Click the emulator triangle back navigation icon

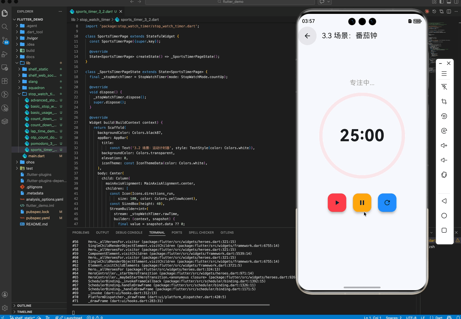coord(444,201)
